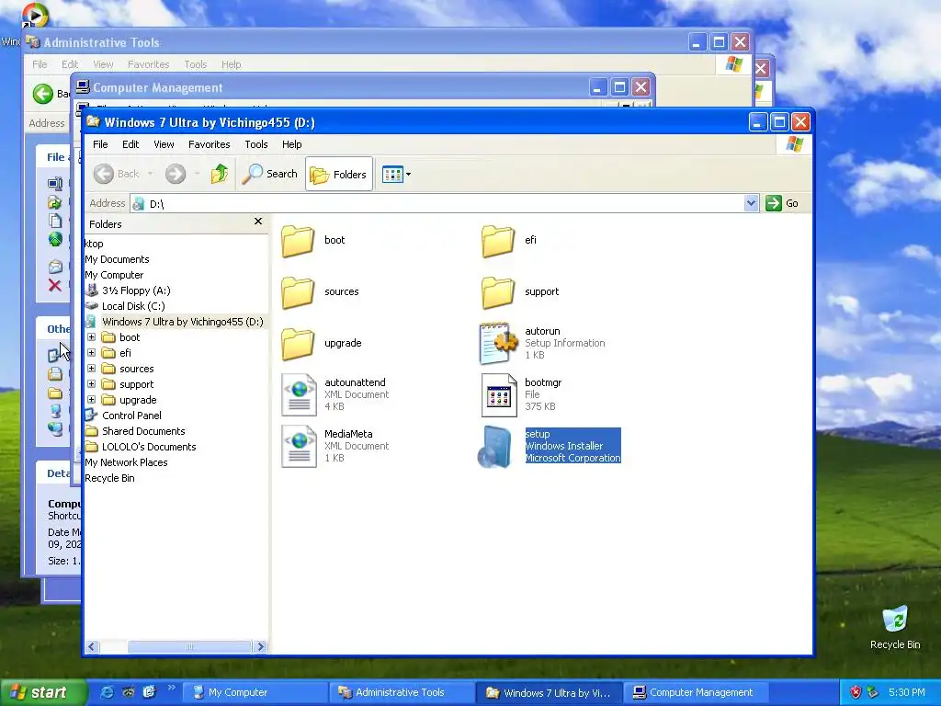Expand the support node in folder tree

(x=91, y=384)
